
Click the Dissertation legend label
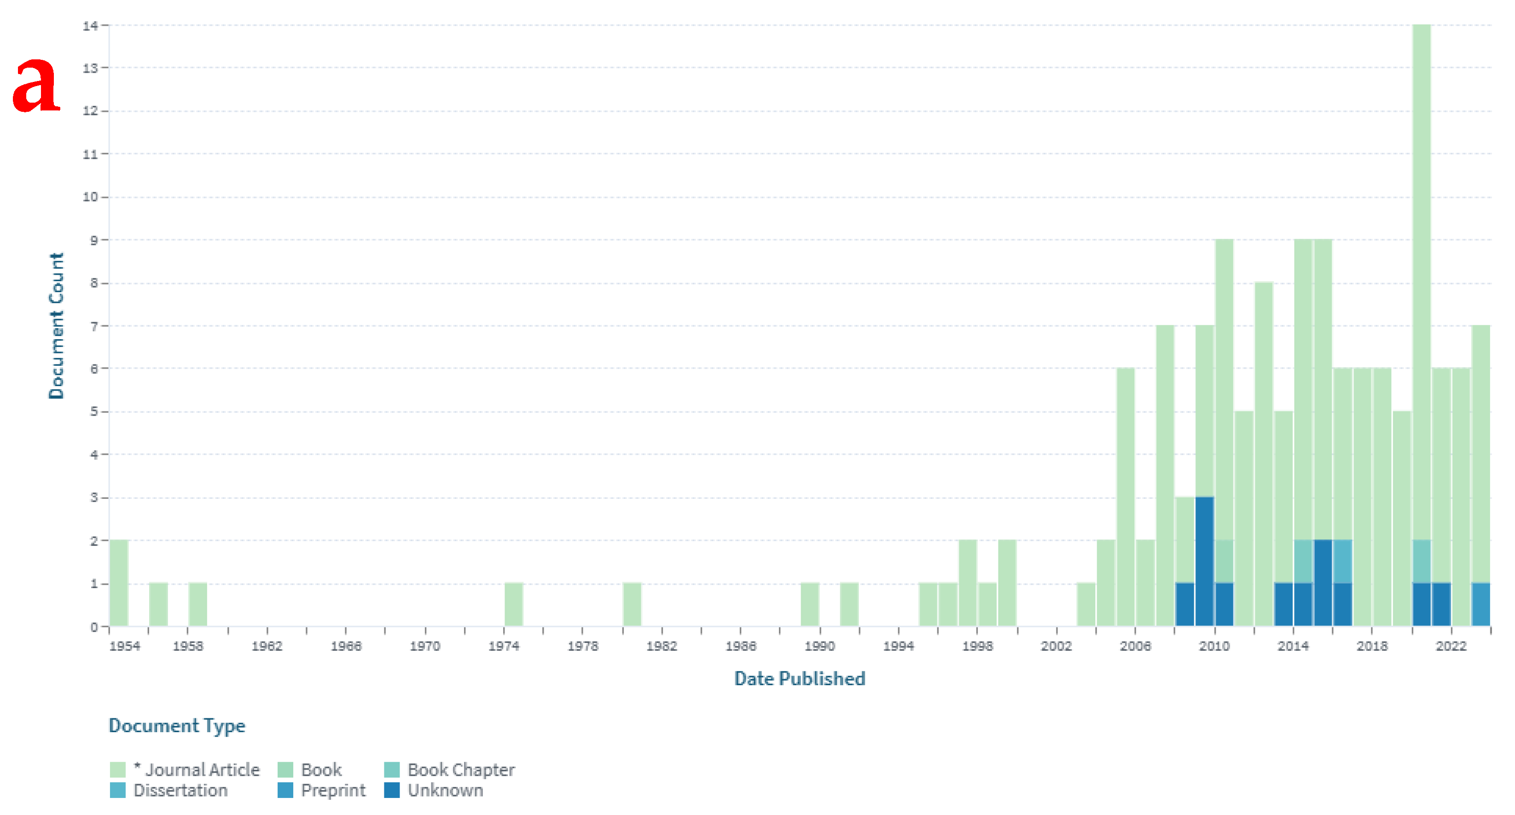(180, 790)
